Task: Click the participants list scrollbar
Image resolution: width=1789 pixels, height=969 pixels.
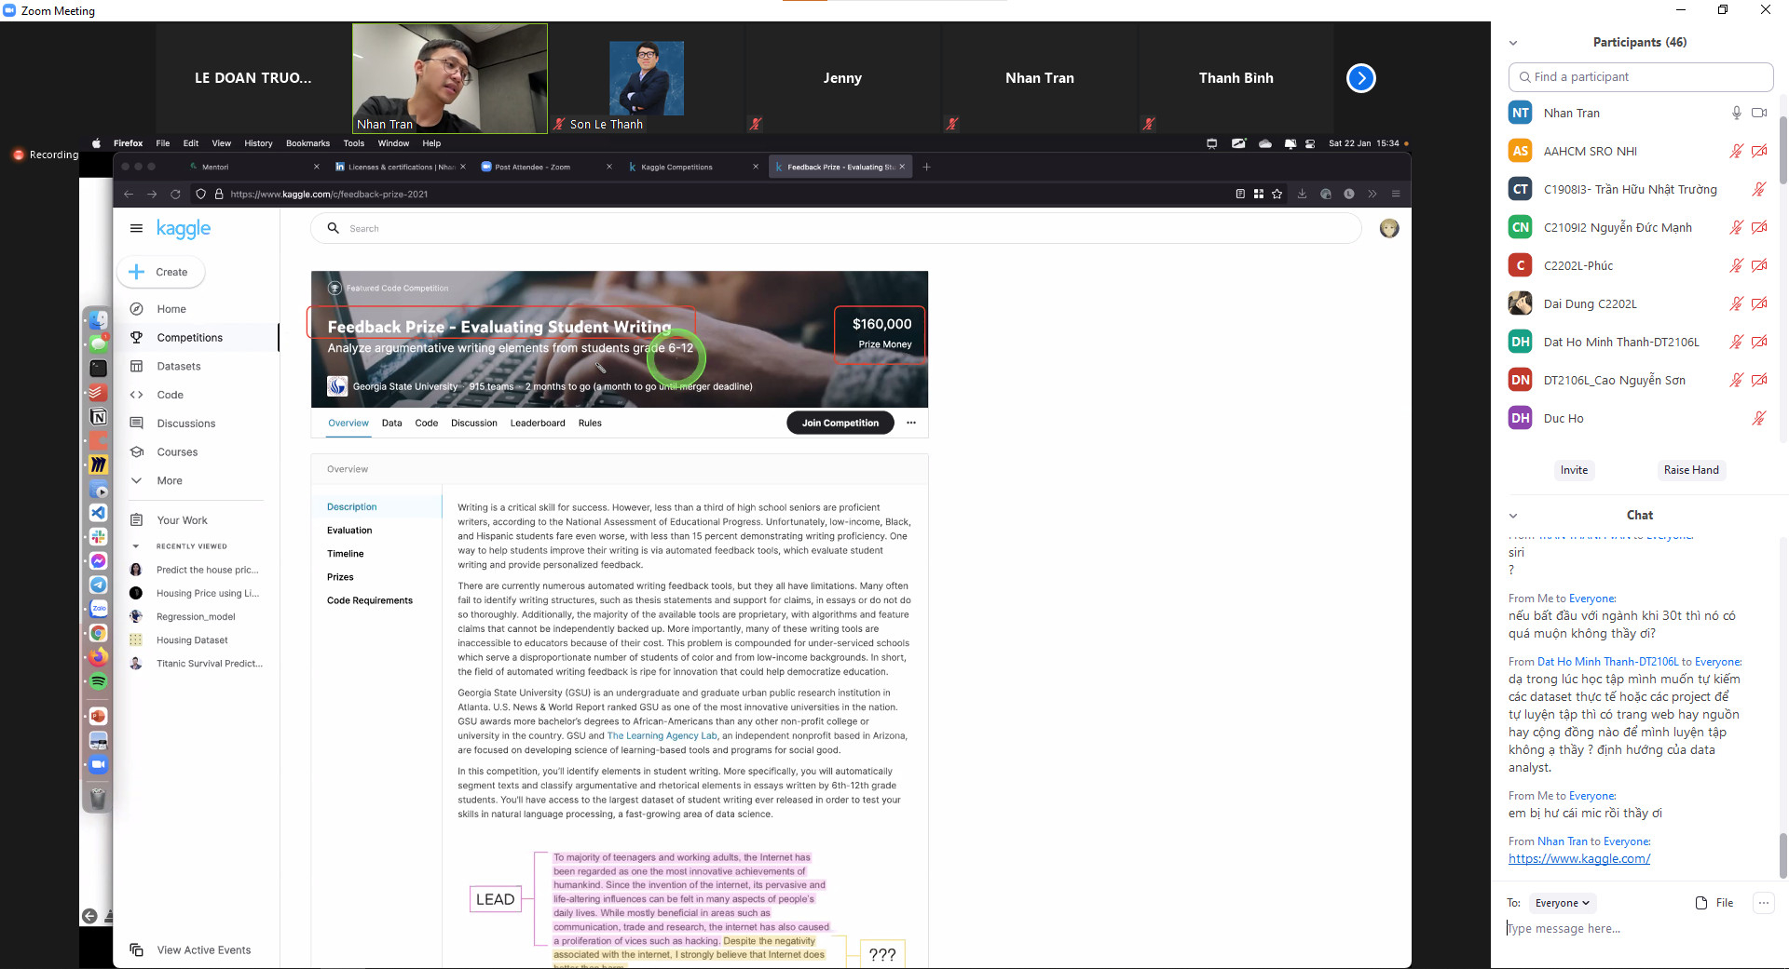Action: pyautogui.click(x=1783, y=149)
